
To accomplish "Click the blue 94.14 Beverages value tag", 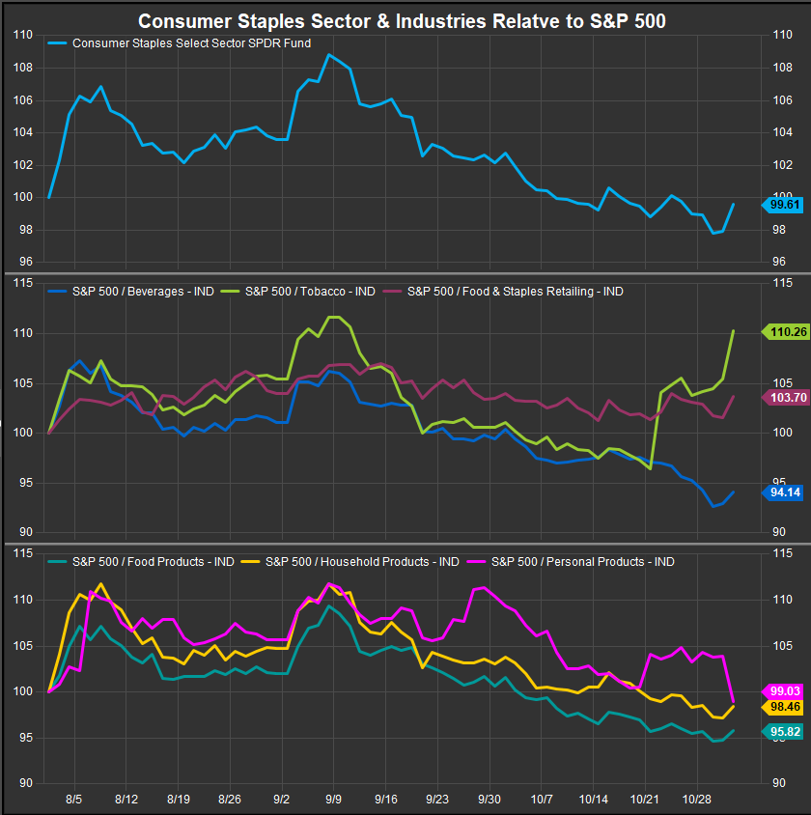I will pos(782,492).
